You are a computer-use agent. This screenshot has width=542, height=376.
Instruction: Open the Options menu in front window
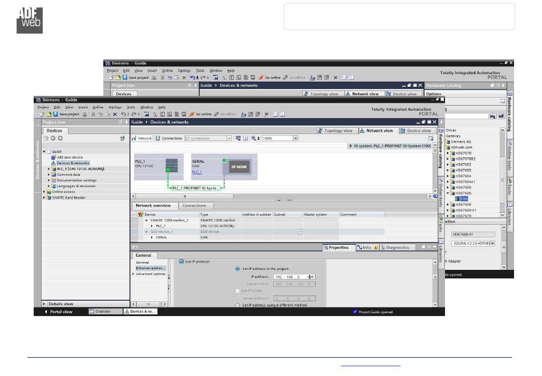click(x=115, y=107)
